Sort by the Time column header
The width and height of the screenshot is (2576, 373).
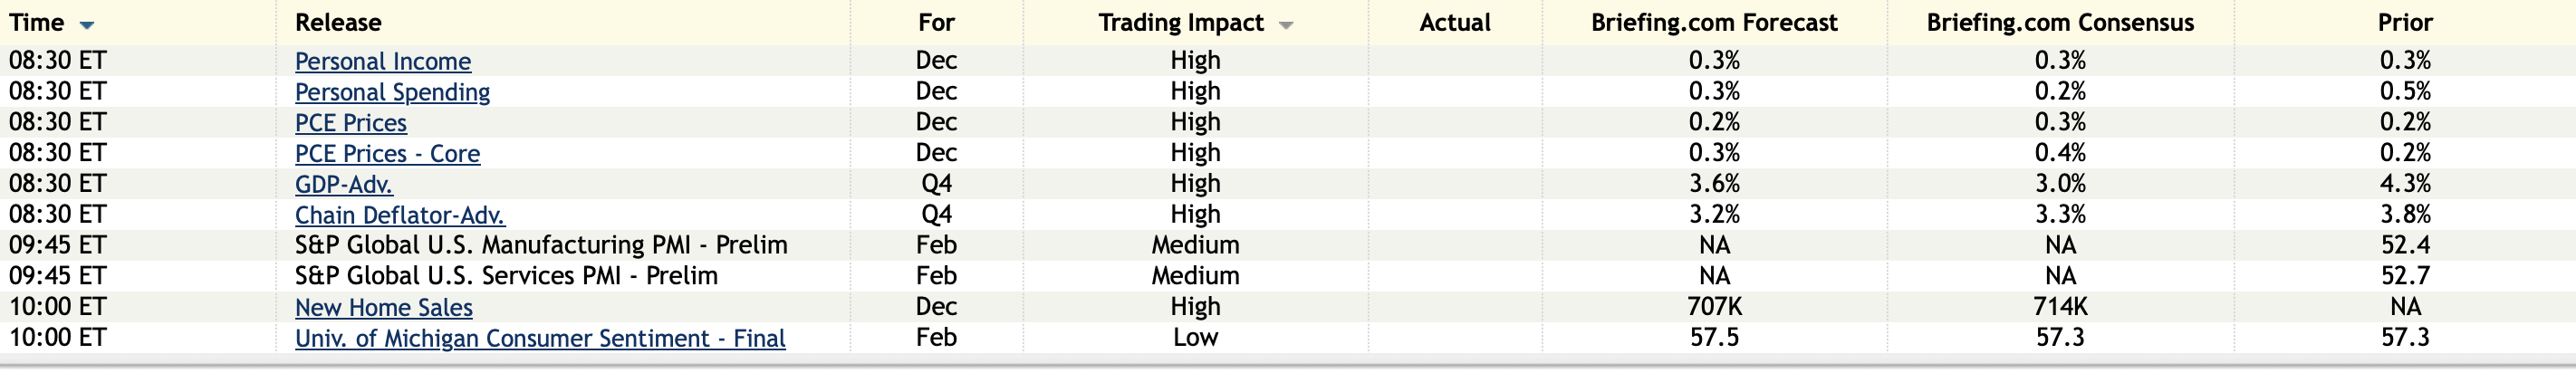pyautogui.click(x=37, y=23)
